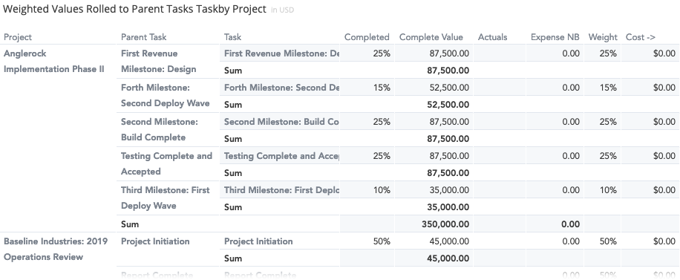
Task: Click $0.00 cost in Forth Milestone row
Action: tap(664, 88)
